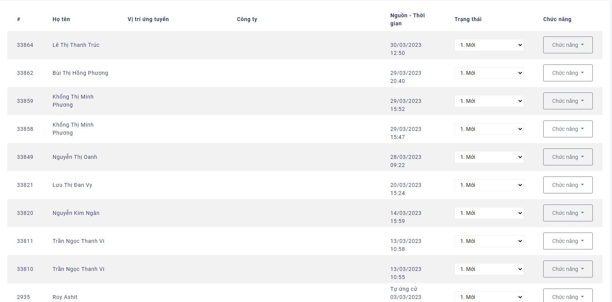Change status for applicant 33859
Image resolution: width=612 pixels, height=302 pixels.
[489, 101]
